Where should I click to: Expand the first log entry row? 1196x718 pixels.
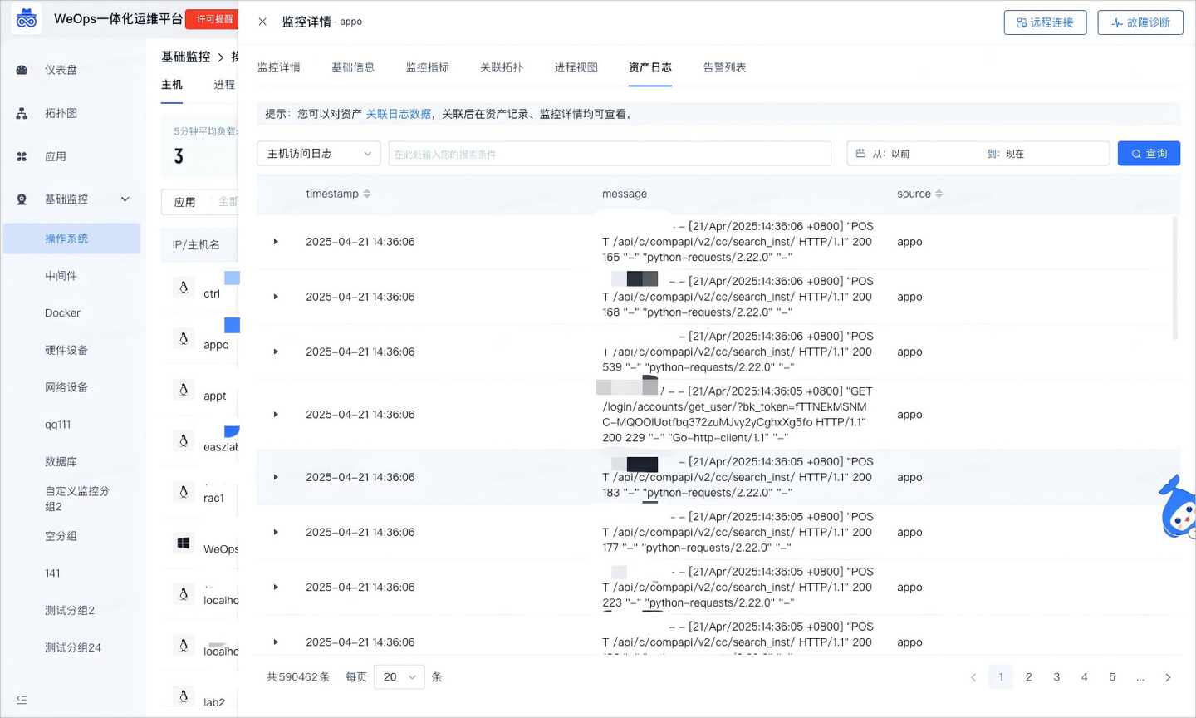tap(275, 241)
